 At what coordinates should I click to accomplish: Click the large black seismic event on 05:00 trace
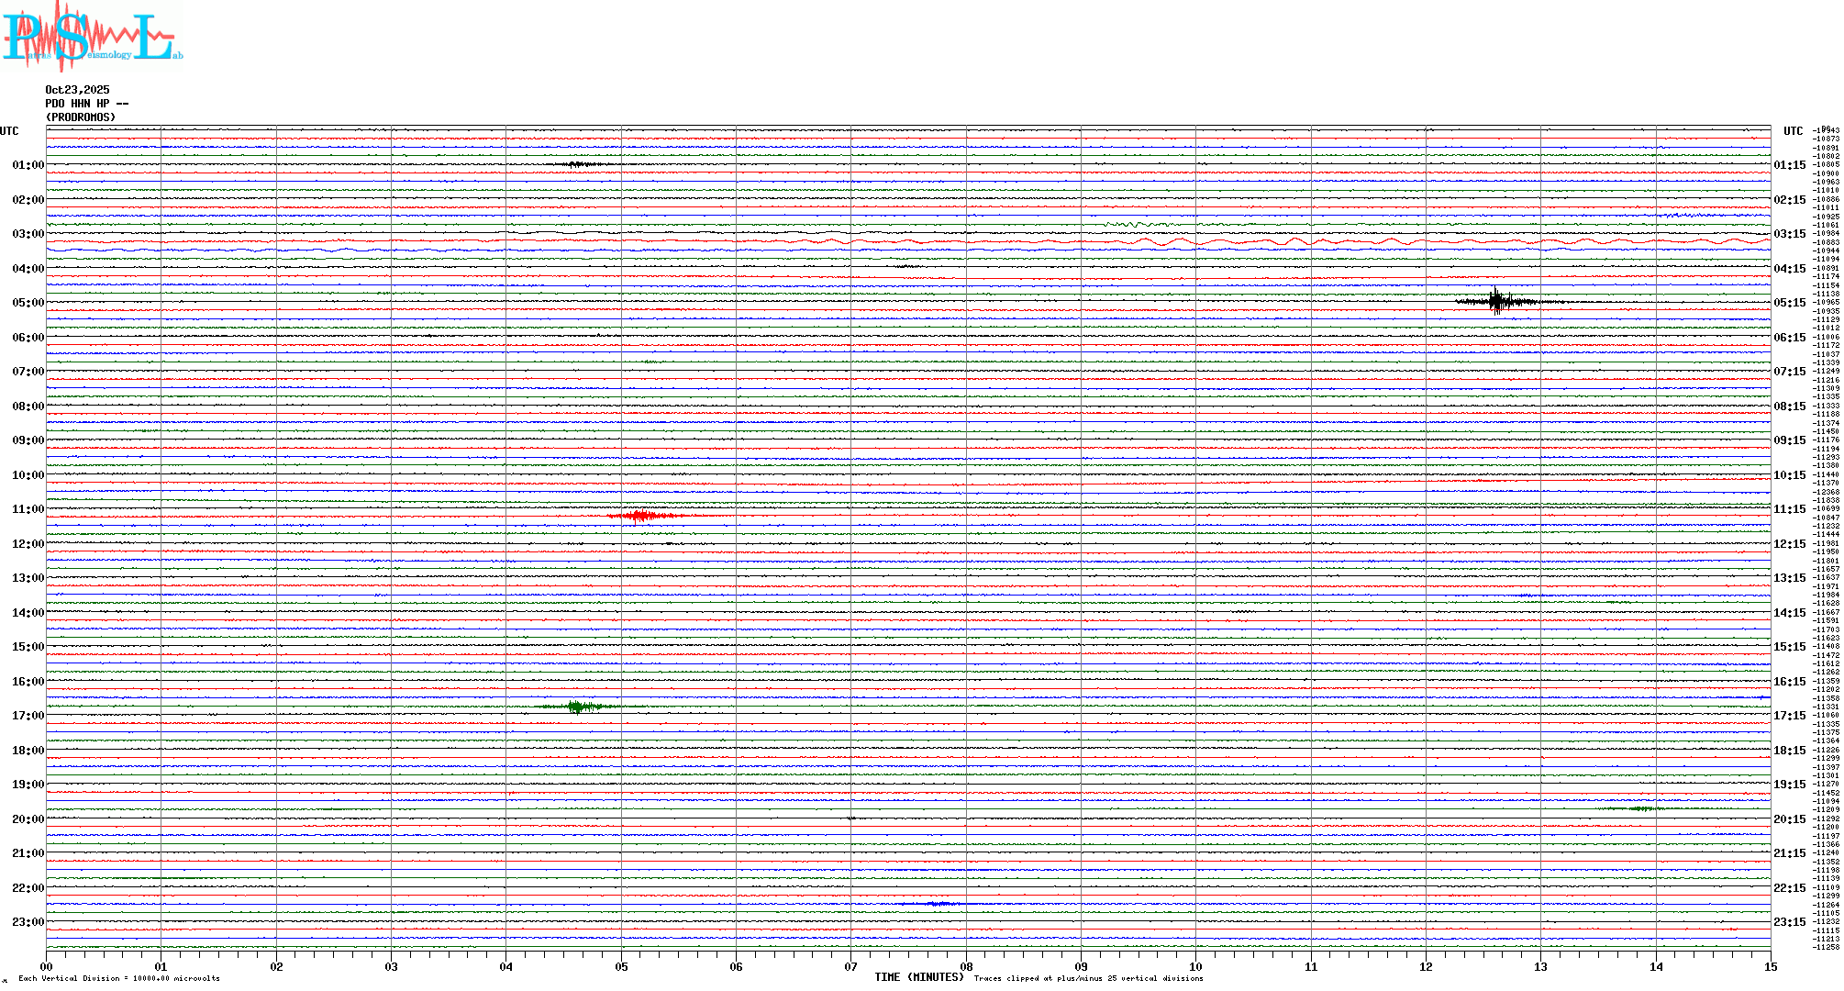[1498, 301]
